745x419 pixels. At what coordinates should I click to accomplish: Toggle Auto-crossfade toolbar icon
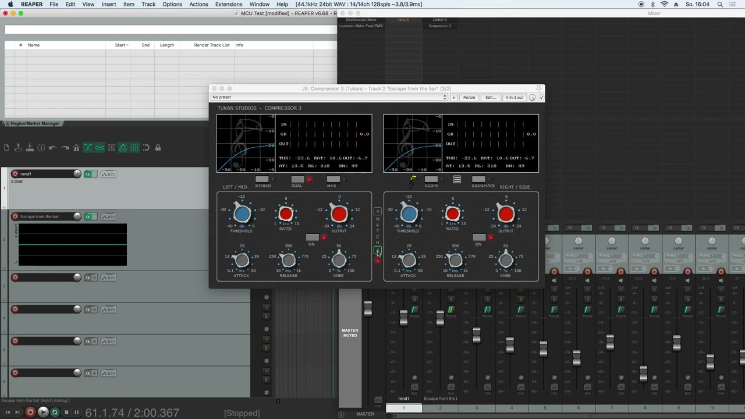(88, 148)
